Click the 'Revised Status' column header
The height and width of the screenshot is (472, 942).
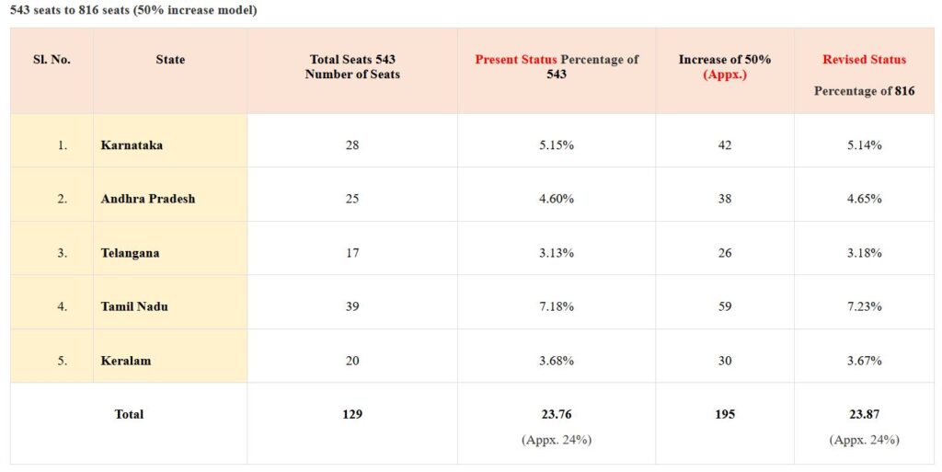coord(864,60)
